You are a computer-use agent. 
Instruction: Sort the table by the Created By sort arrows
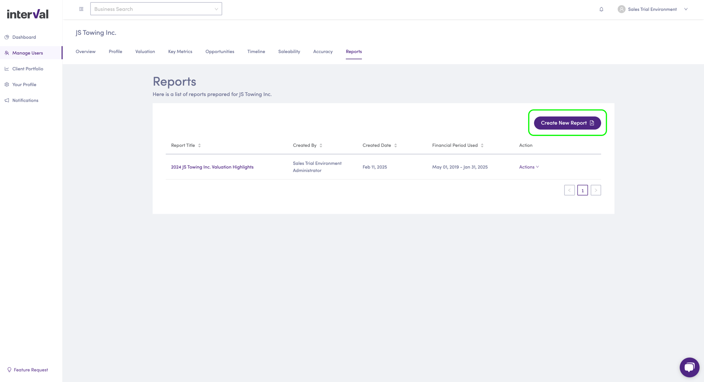pos(321,145)
